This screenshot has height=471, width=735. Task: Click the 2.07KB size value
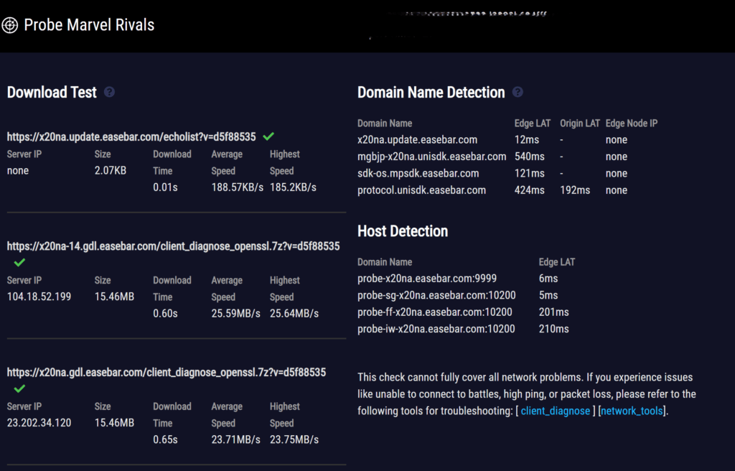(111, 171)
